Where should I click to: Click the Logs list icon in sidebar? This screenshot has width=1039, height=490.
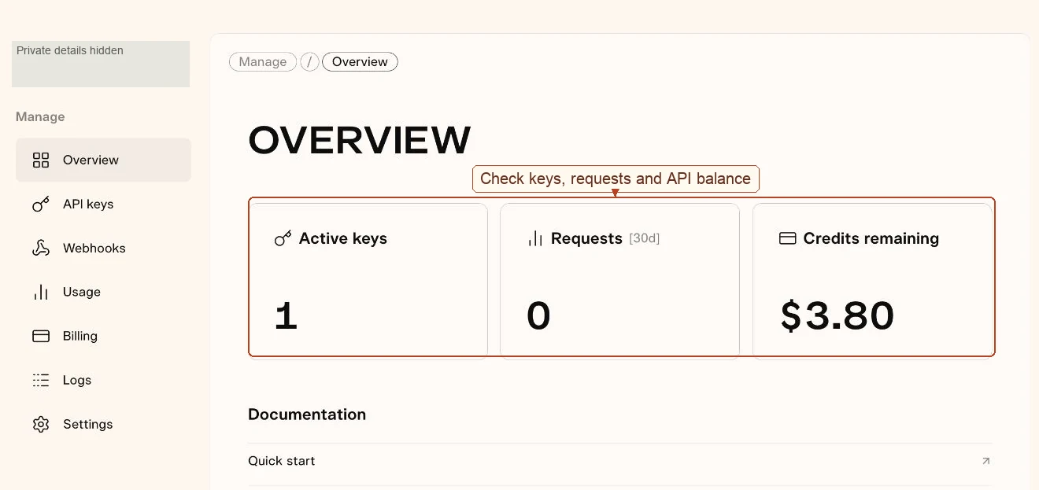41,381
